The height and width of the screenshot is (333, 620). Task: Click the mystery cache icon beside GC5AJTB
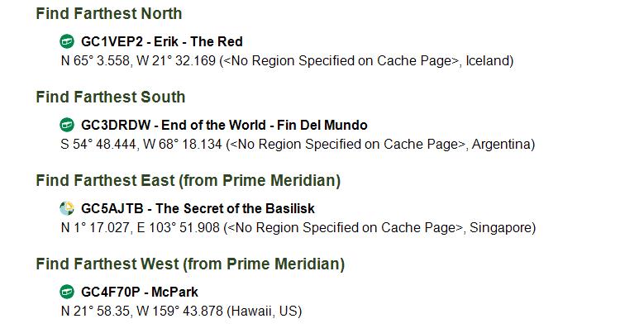pos(67,208)
